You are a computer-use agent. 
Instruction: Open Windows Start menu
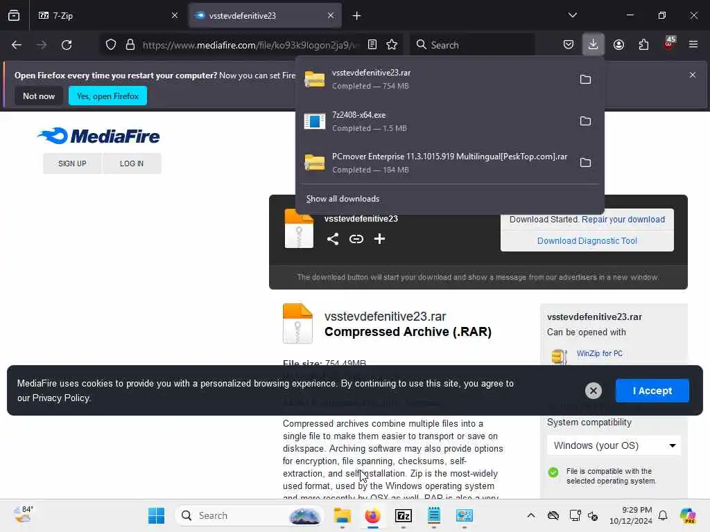click(x=157, y=515)
